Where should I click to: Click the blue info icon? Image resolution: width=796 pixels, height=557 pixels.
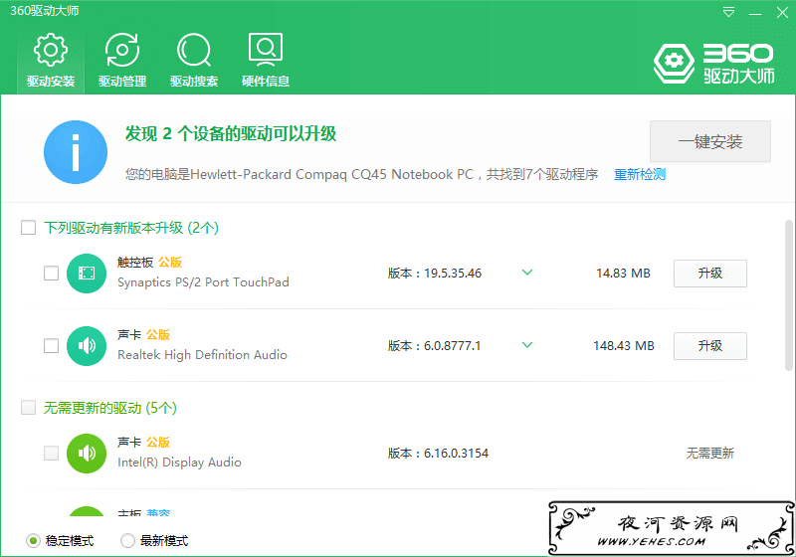coord(76,152)
